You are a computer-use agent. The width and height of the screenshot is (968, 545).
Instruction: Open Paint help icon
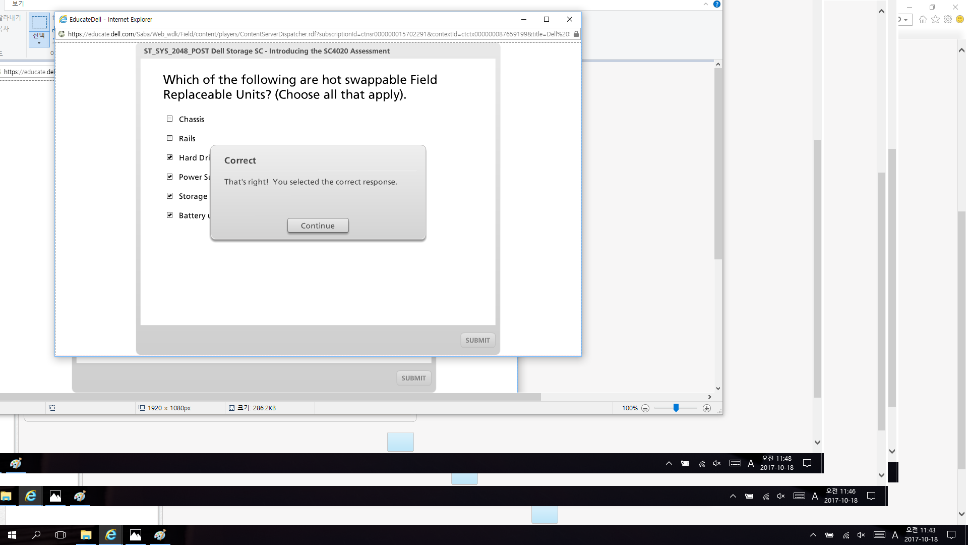(x=716, y=4)
